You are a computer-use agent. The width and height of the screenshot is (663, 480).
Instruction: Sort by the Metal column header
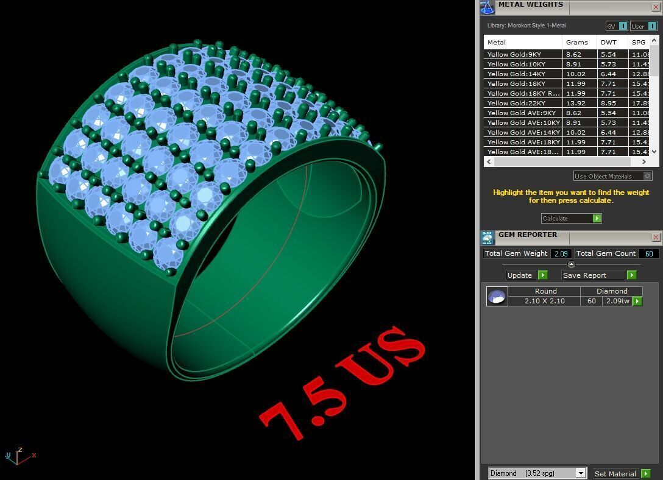(x=523, y=42)
